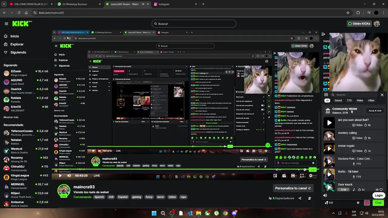Open the user profile avatar menu
Viewport: 388px width, 218px height.
coord(377,24)
